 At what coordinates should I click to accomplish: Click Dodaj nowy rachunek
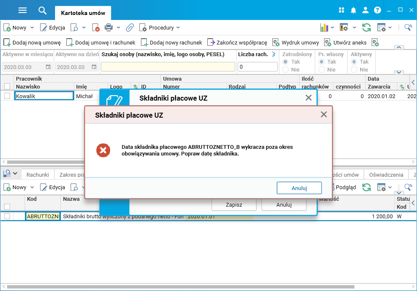tap(171, 43)
